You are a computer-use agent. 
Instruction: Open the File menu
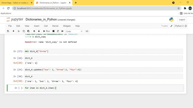(10, 26)
